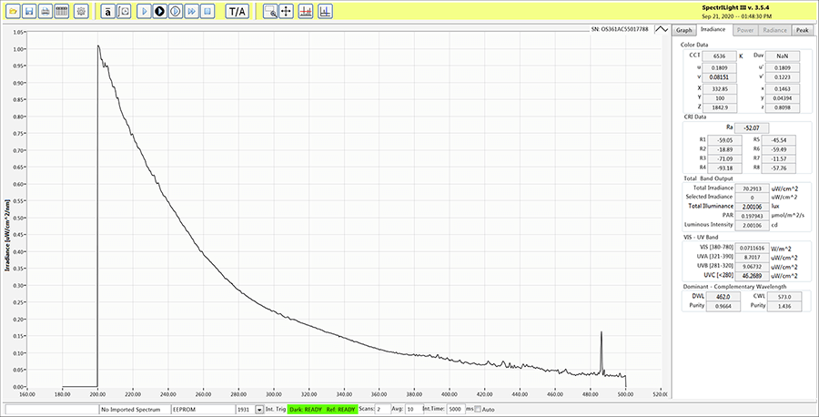Click the save floppy disk icon
Viewport: 819px width, 417px height.
point(29,11)
